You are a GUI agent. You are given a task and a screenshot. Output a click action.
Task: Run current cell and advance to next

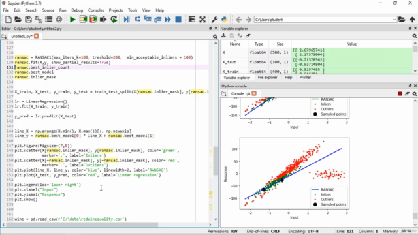click(x=93, y=20)
